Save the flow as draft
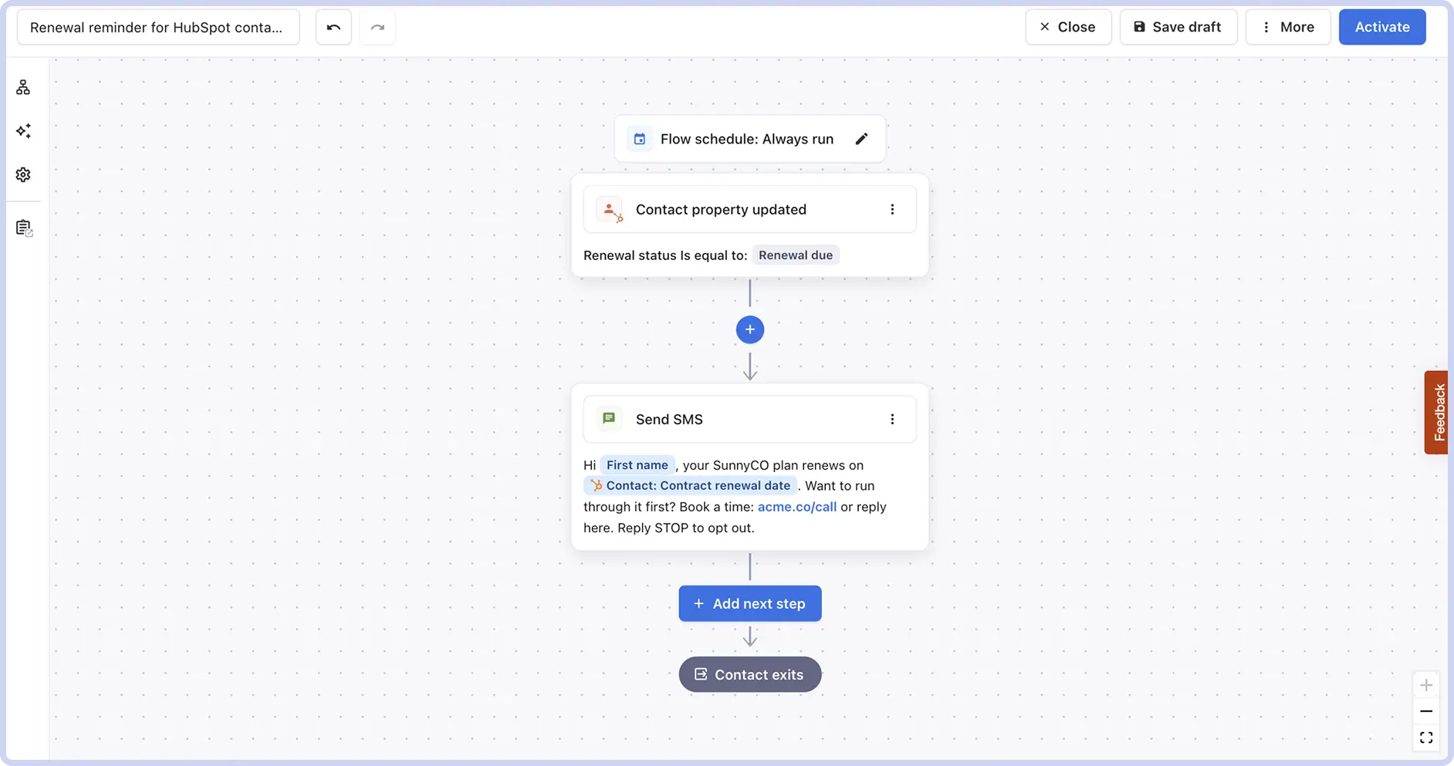The height and width of the screenshot is (766, 1454). click(1178, 27)
